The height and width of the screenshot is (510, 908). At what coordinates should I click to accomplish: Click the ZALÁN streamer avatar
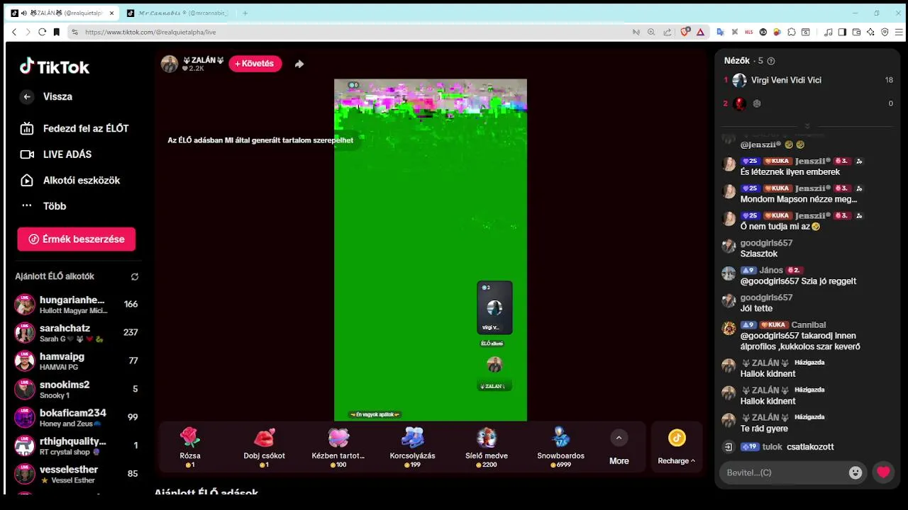[x=170, y=64]
